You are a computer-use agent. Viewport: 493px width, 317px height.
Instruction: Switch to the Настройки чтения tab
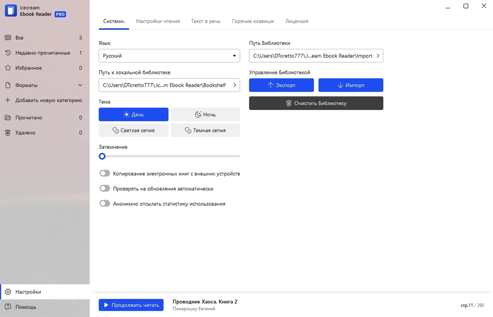click(158, 21)
